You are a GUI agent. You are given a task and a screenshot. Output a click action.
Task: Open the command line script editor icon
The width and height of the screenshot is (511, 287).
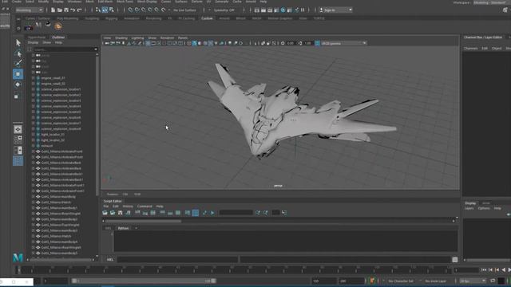[454, 259]
